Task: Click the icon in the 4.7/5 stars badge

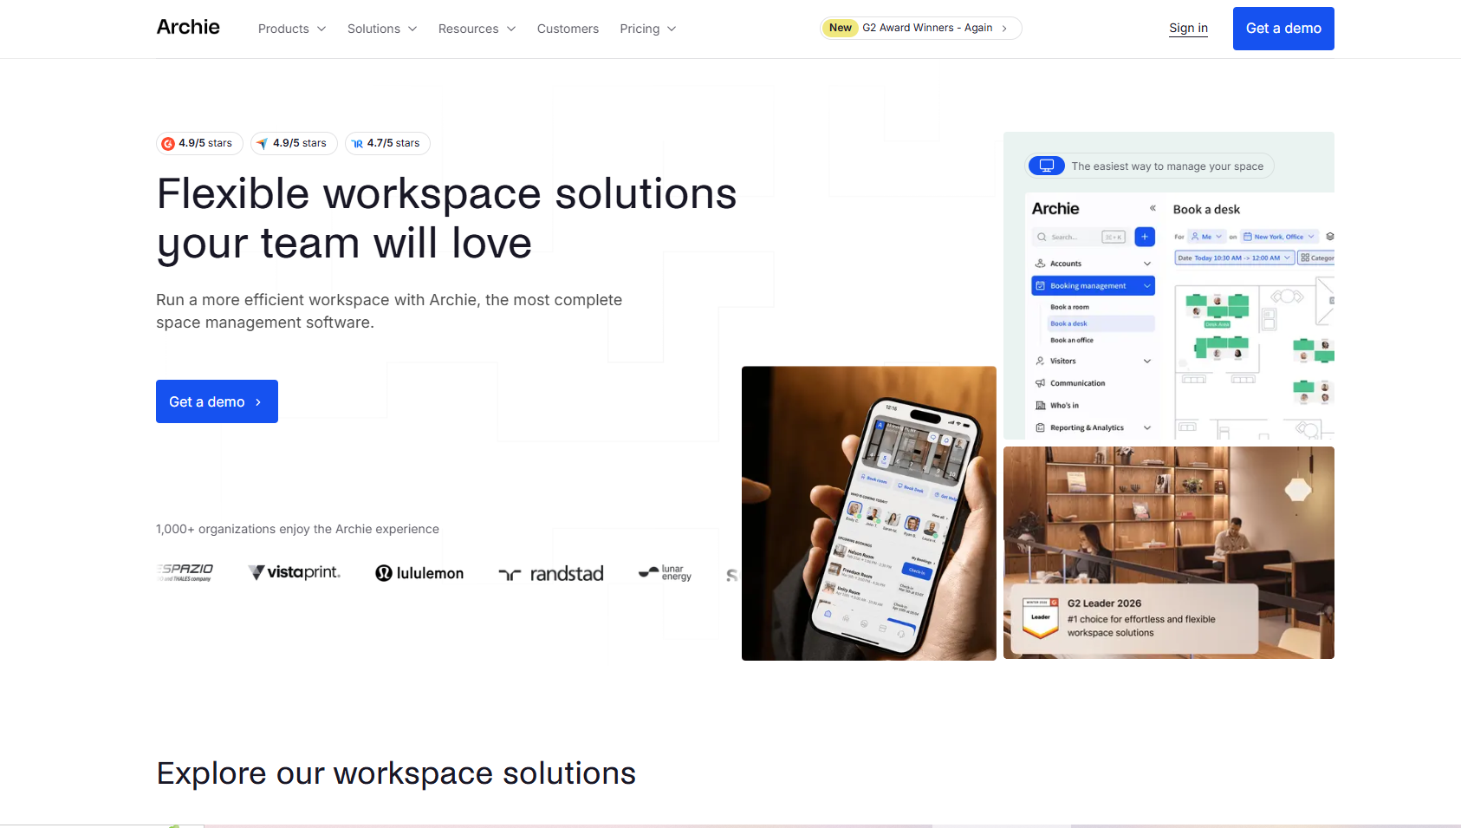Action: [357, 144]
